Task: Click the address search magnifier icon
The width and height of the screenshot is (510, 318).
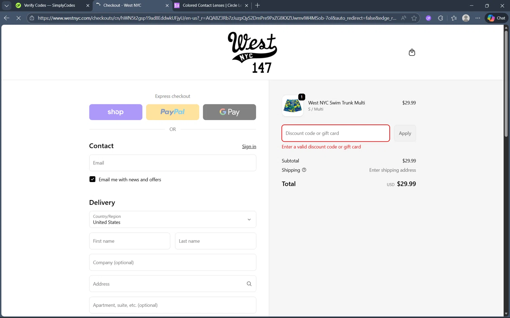Action: (x=249, y=284)
